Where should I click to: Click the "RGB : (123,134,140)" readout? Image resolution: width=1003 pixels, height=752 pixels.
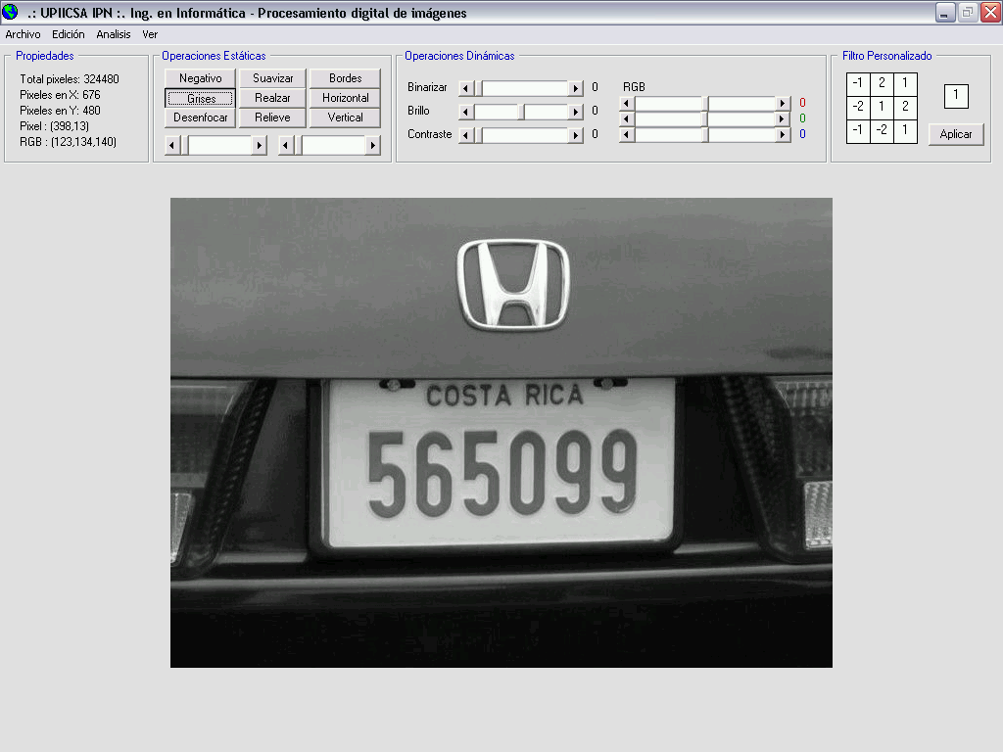[68, 142]
